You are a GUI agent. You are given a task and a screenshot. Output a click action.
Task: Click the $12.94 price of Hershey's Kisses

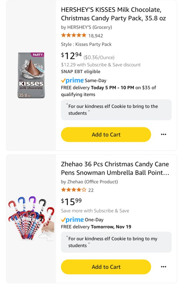tap(71, 56)
